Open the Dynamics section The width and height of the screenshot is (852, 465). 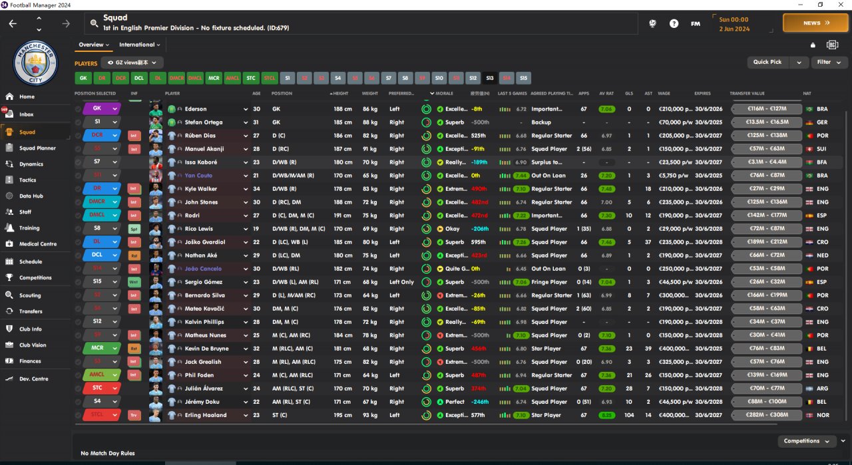tap(31, 164)
